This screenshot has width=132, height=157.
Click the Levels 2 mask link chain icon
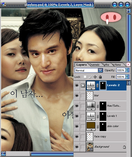click(x=97, y=86)
